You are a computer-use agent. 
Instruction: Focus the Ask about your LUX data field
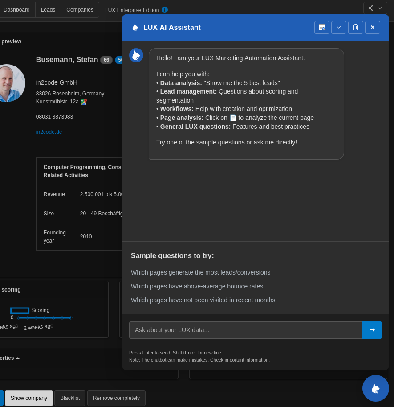[245, 330]
